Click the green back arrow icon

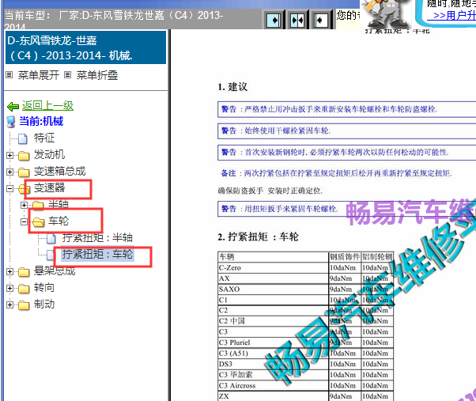13,107
